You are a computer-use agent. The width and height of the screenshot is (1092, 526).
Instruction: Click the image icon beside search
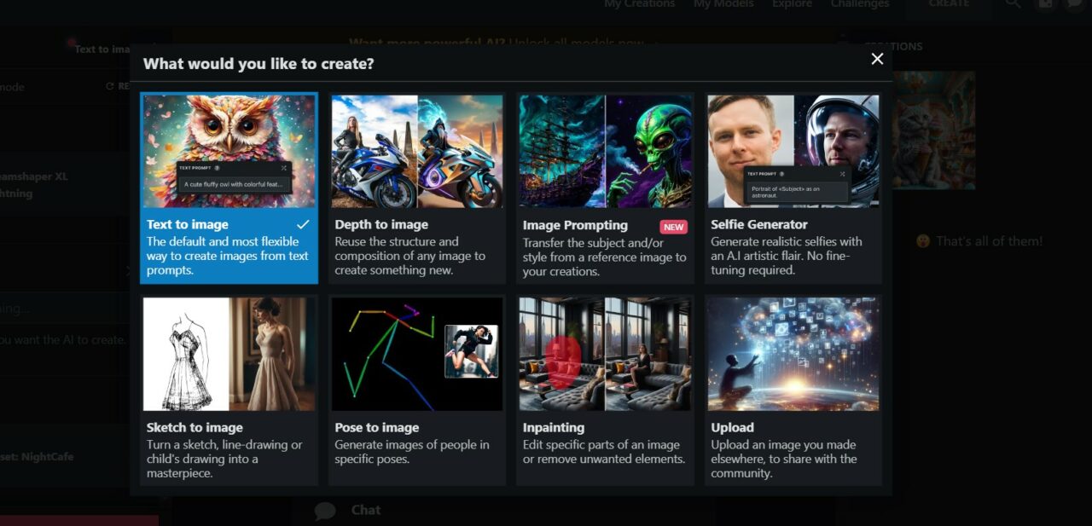coord(1045,3)
